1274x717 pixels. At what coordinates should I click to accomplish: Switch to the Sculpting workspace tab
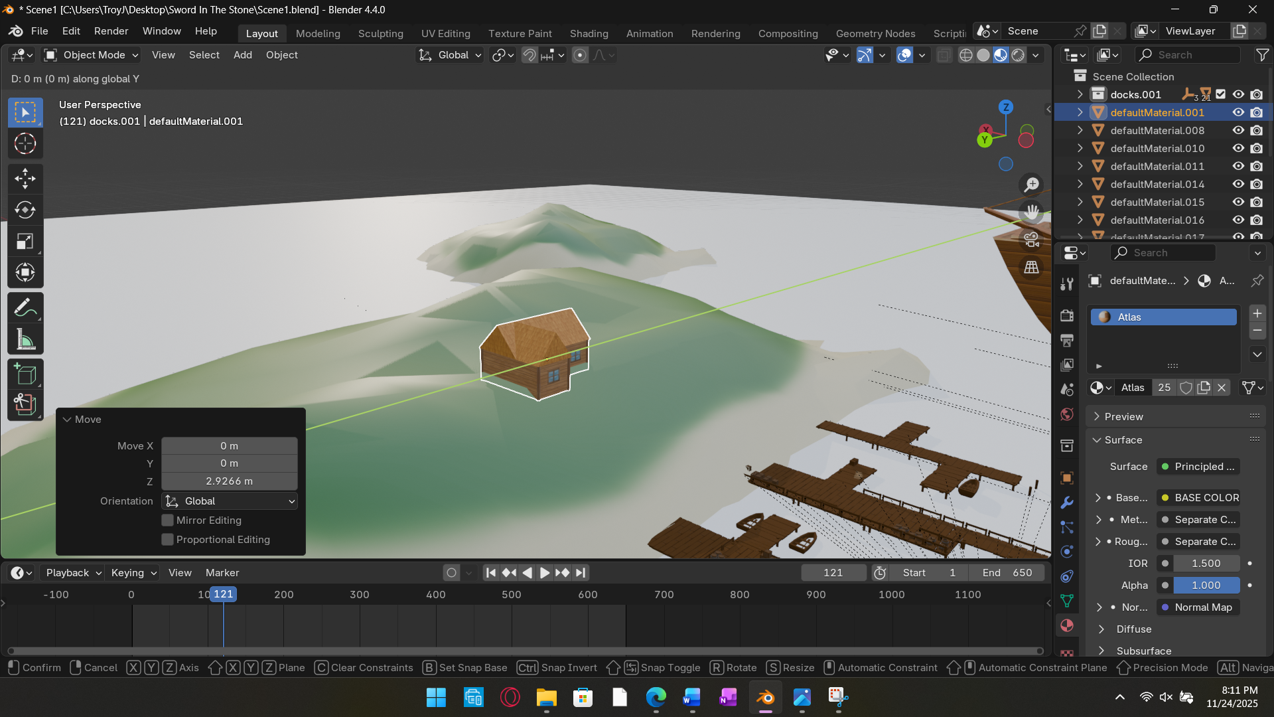[x=380, y=33]
